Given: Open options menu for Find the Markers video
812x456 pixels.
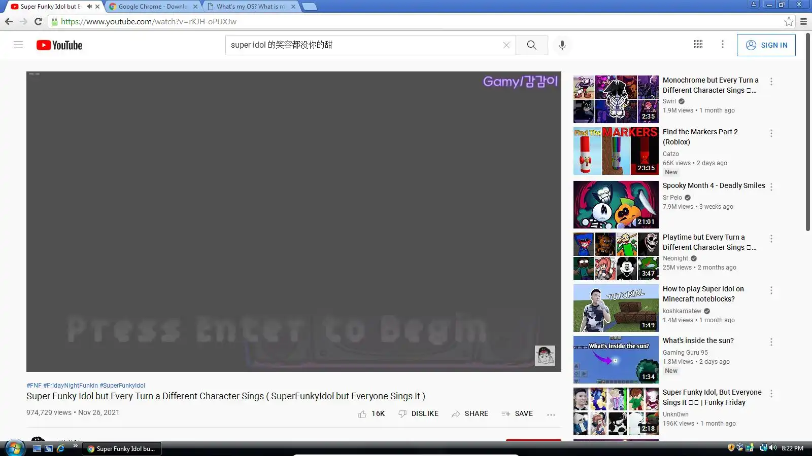Looking at the screenshot, I should [771, 133].
